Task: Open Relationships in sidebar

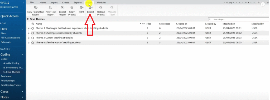Action: tap(8, 81)
